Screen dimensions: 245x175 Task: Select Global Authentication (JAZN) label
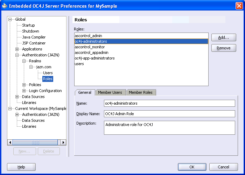point(41,55)
